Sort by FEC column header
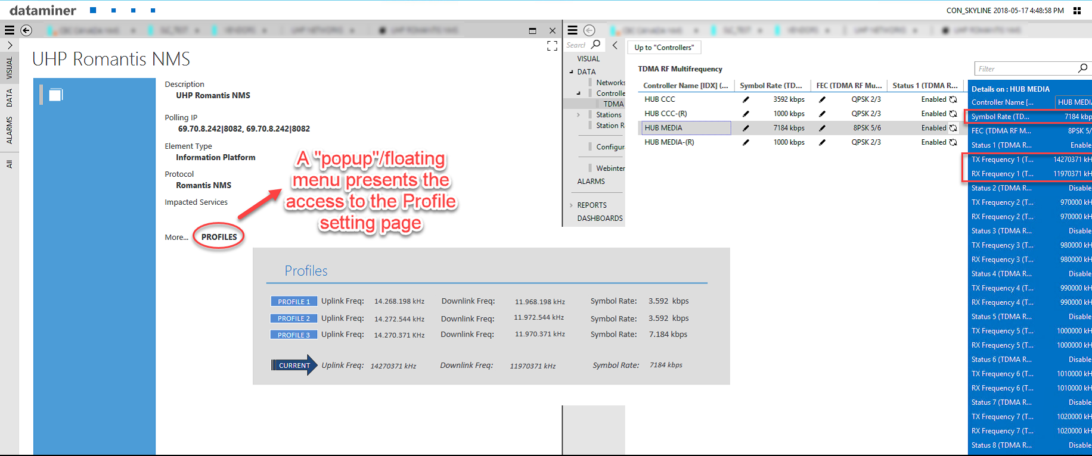The image size is (1092, 456). click(849, 86)
